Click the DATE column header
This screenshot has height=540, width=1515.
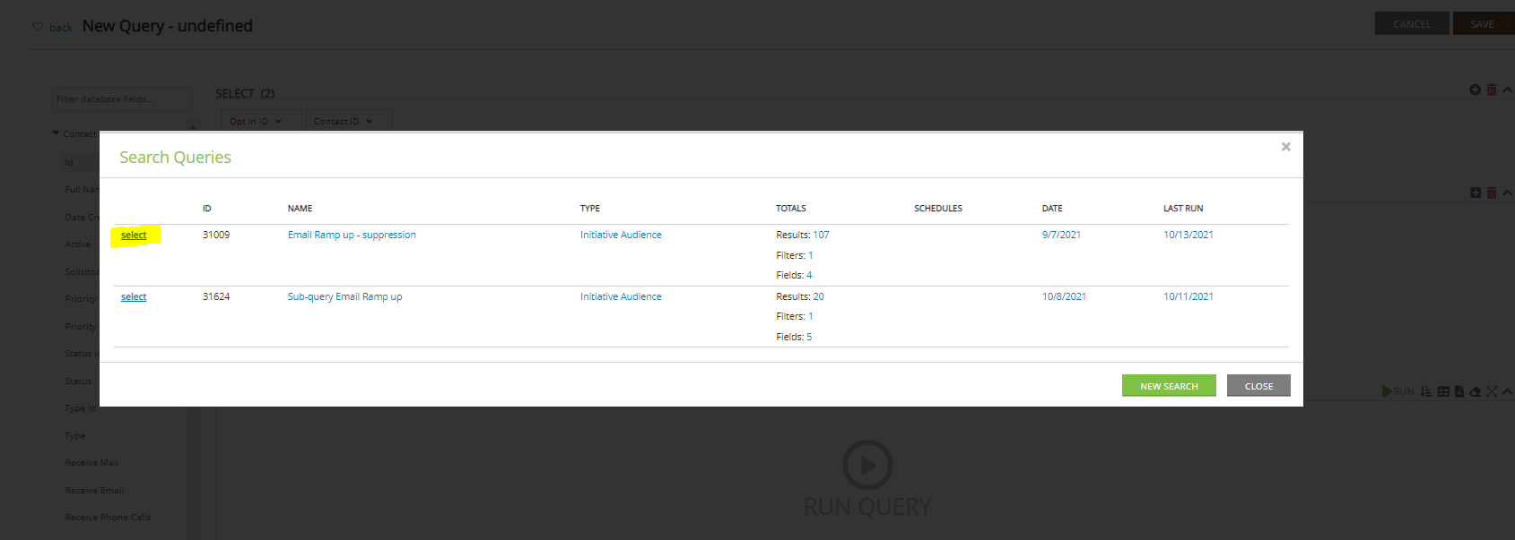tap(1052, 209)
